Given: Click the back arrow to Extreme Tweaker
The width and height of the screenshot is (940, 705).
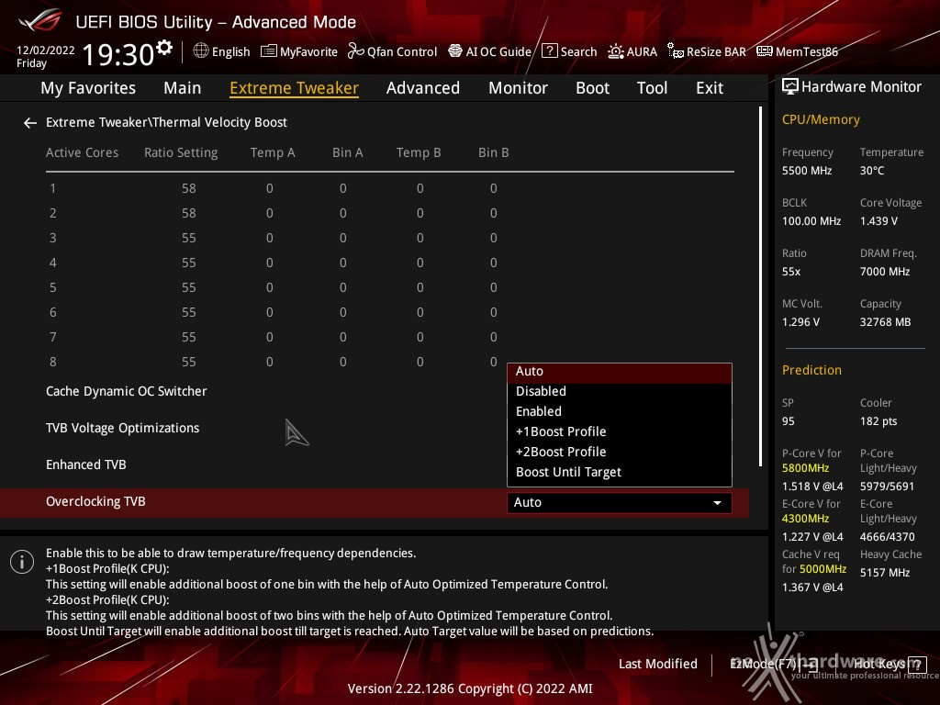Looking at the screenshot, I should pyautogui.click(x=30, y=123).
